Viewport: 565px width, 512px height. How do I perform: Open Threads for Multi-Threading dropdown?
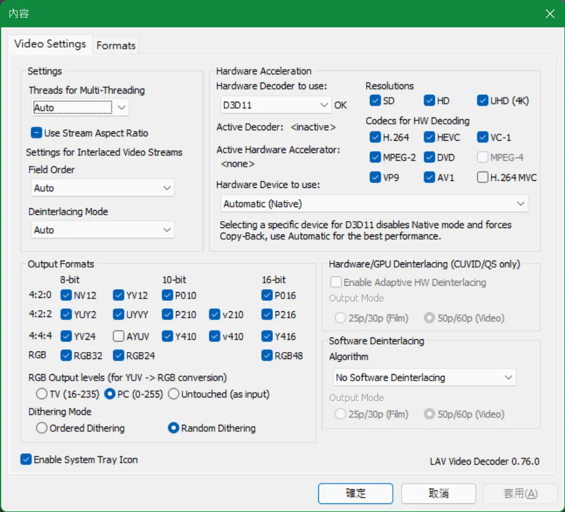[x=80, y=108]
